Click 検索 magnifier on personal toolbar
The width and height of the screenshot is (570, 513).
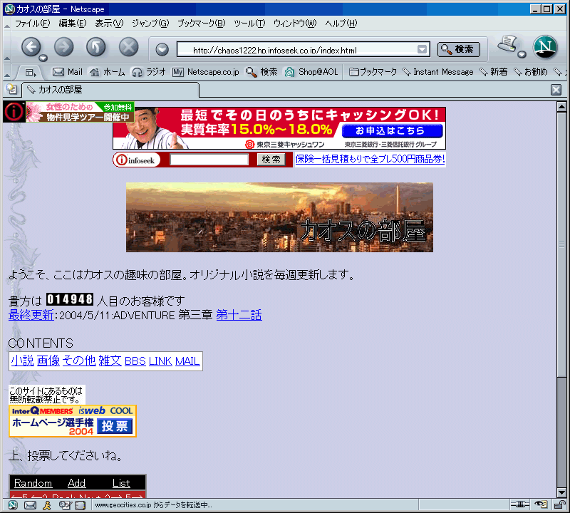(261, 72)
